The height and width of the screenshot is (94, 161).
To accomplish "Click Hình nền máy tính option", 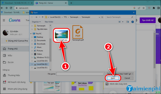I will coord(118,84).
